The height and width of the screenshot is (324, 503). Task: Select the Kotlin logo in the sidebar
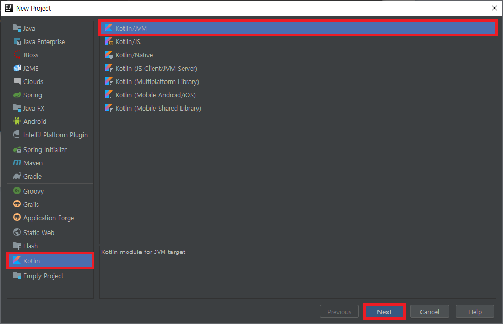pos(17,261)
